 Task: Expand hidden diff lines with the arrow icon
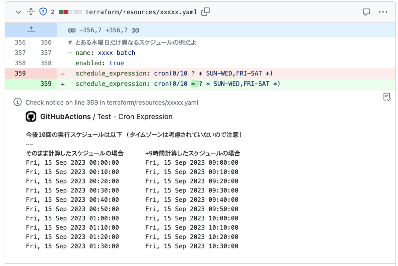pos(31,29)
